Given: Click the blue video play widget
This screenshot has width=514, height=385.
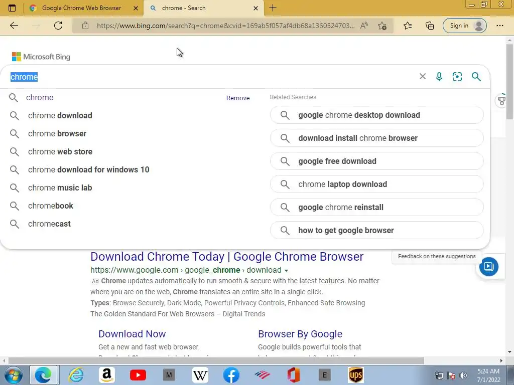Looking at the screenshot, I should [x=488, y=267].
